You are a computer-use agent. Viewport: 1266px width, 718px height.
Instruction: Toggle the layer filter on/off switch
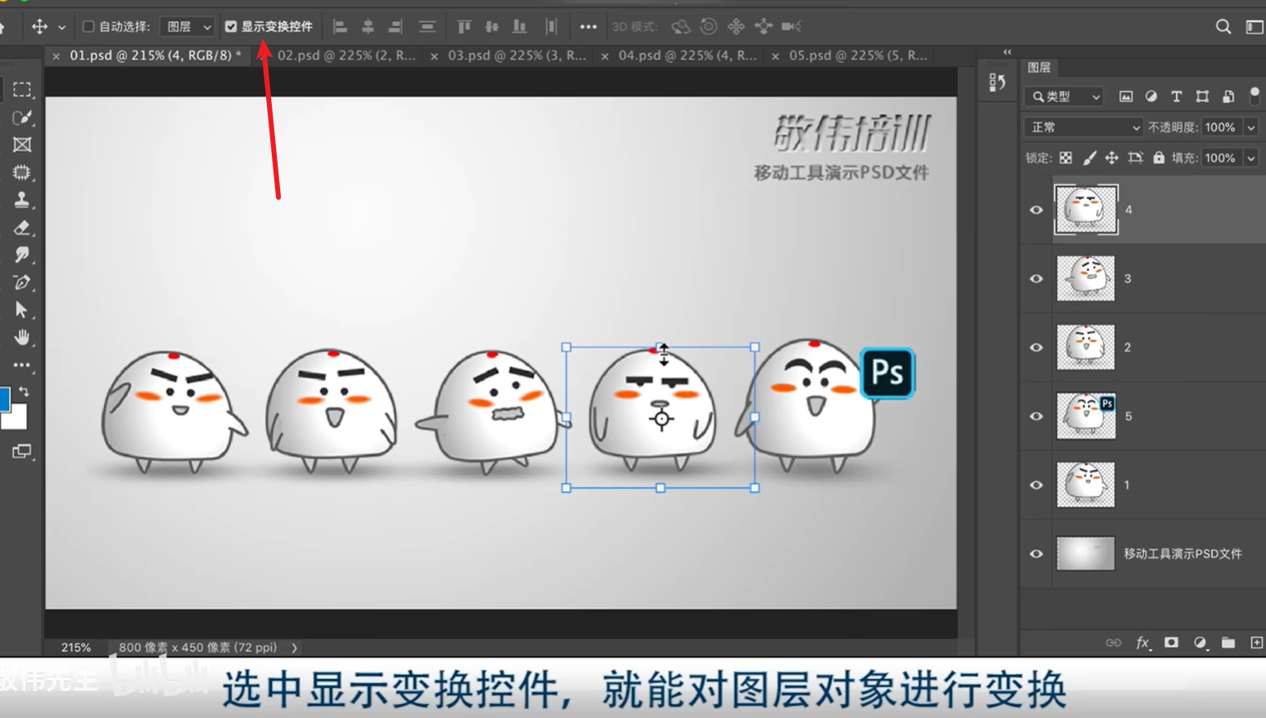1254,94
